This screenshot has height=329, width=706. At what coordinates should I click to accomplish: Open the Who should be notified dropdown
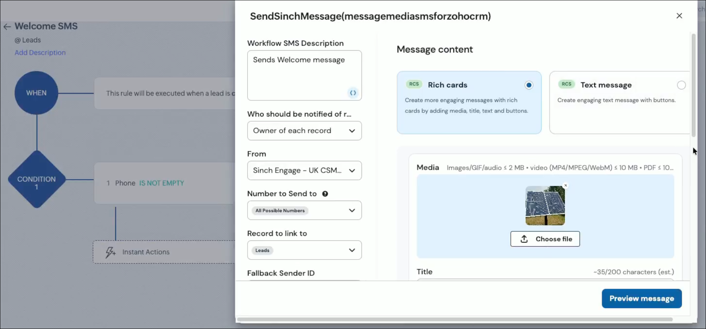point(304,131)
